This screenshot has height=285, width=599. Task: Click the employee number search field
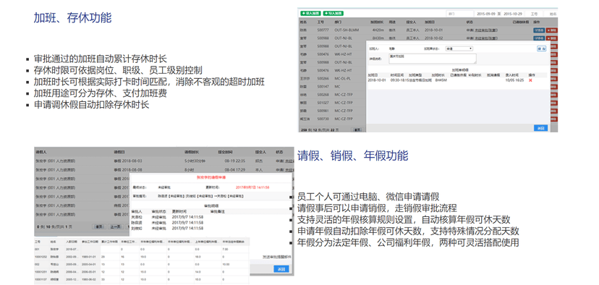pos(534,14)
